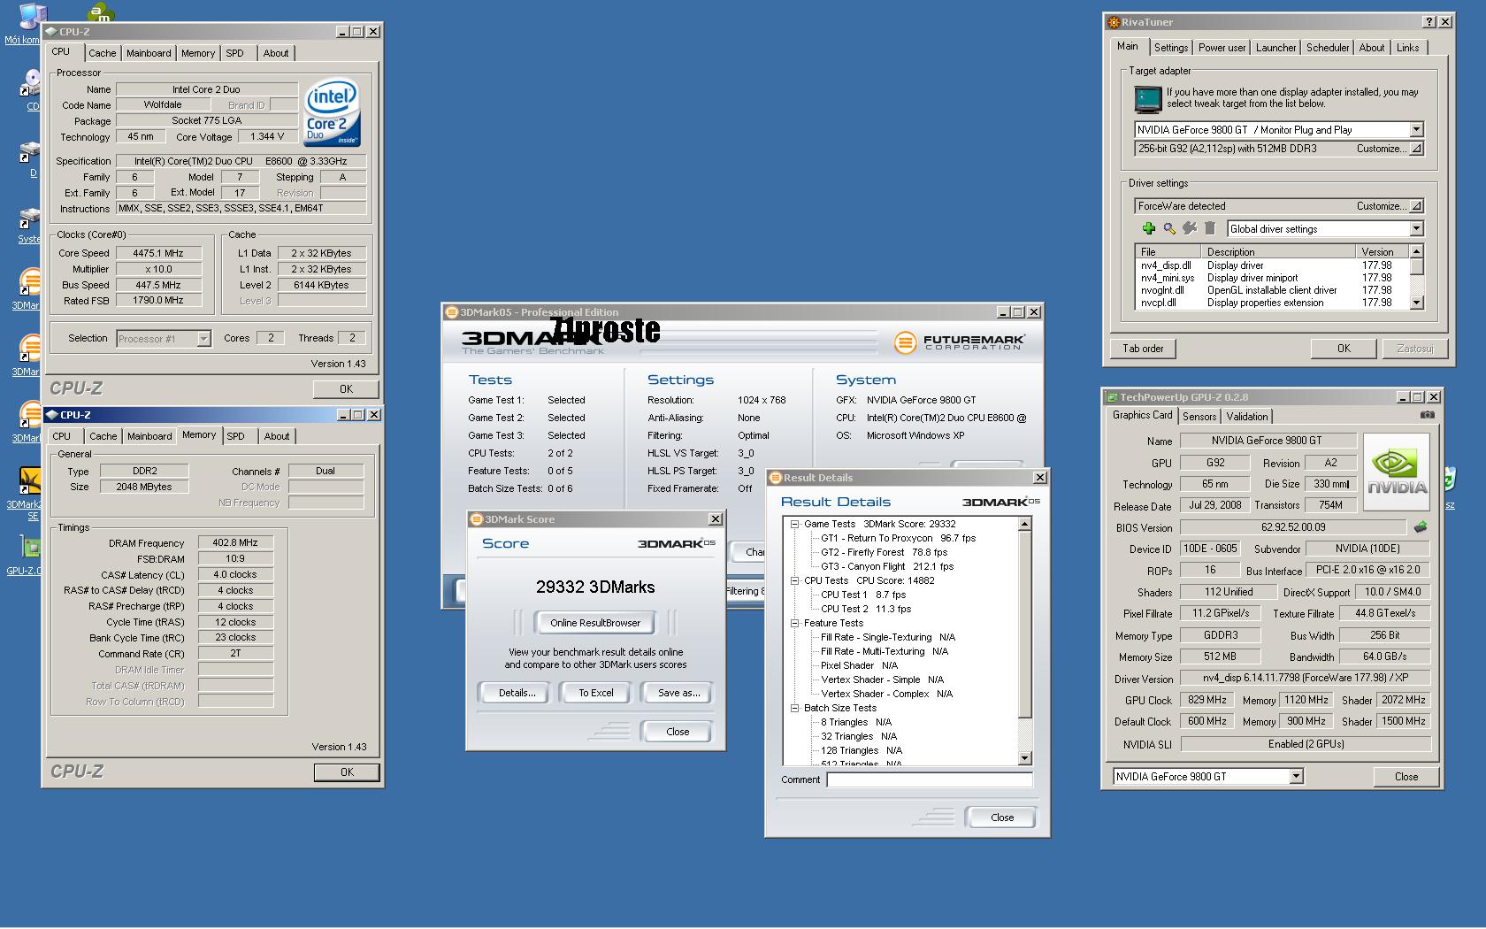1486x929 pixels.
Task: Click the RivaTuner help question mark button
Action: (1429, 21)
